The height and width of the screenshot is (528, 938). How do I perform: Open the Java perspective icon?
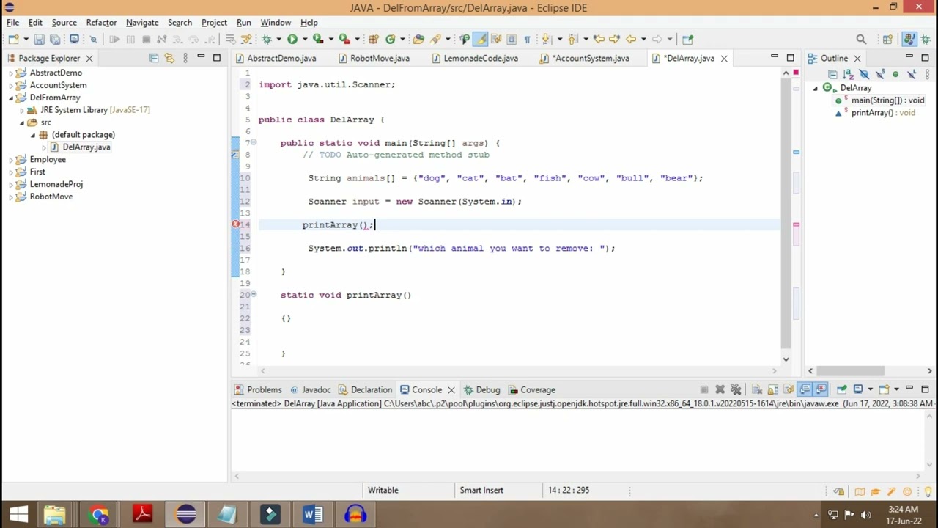(909, 39)
